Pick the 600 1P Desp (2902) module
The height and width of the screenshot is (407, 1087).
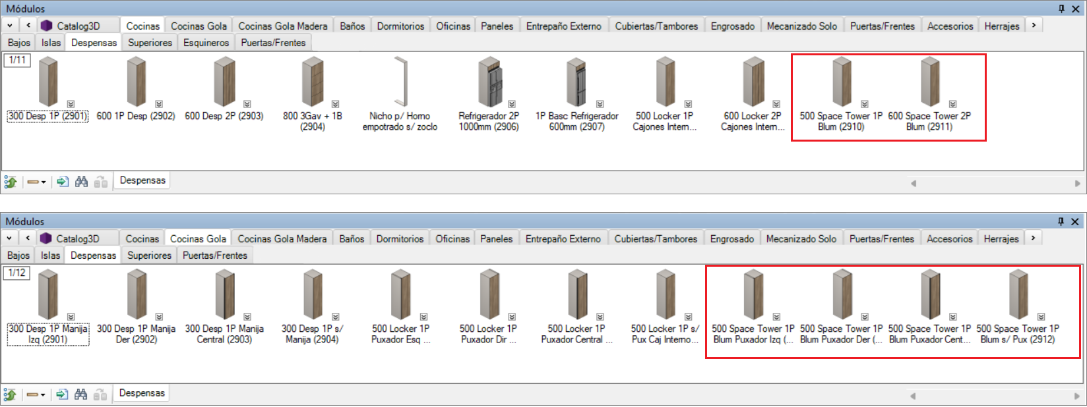pos(136,82)
